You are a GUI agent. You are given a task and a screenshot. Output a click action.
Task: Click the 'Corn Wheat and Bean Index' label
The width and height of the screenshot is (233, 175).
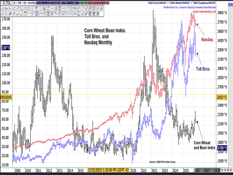(x=205, y=145)
